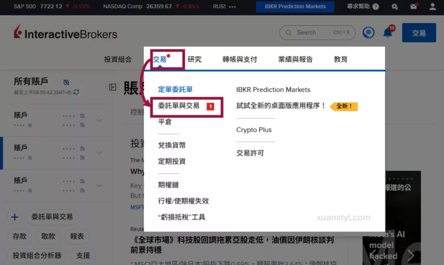The image size is (444, 265).
Task: Click the Interactive Brokers logo
Action: tap(65, 32)
